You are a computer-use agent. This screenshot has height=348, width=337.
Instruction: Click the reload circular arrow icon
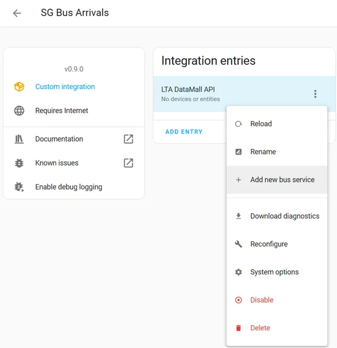(238, 124)
